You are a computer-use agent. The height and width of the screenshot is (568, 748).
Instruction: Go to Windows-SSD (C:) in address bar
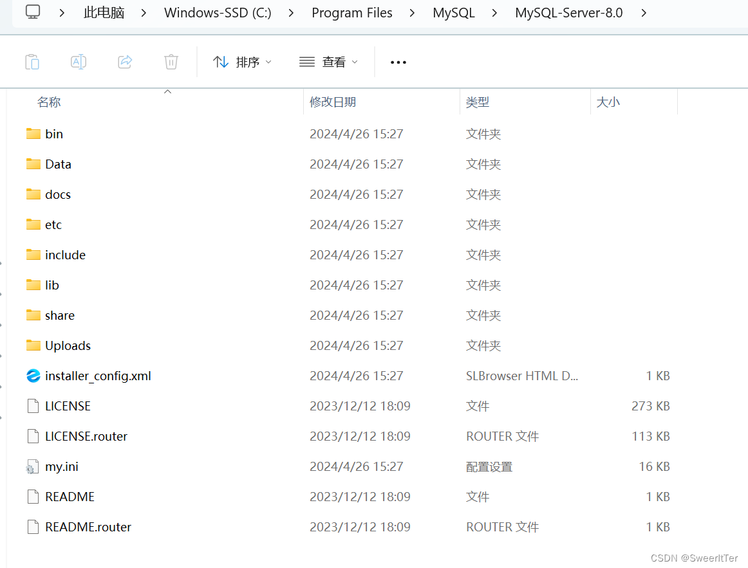[218, 13]
